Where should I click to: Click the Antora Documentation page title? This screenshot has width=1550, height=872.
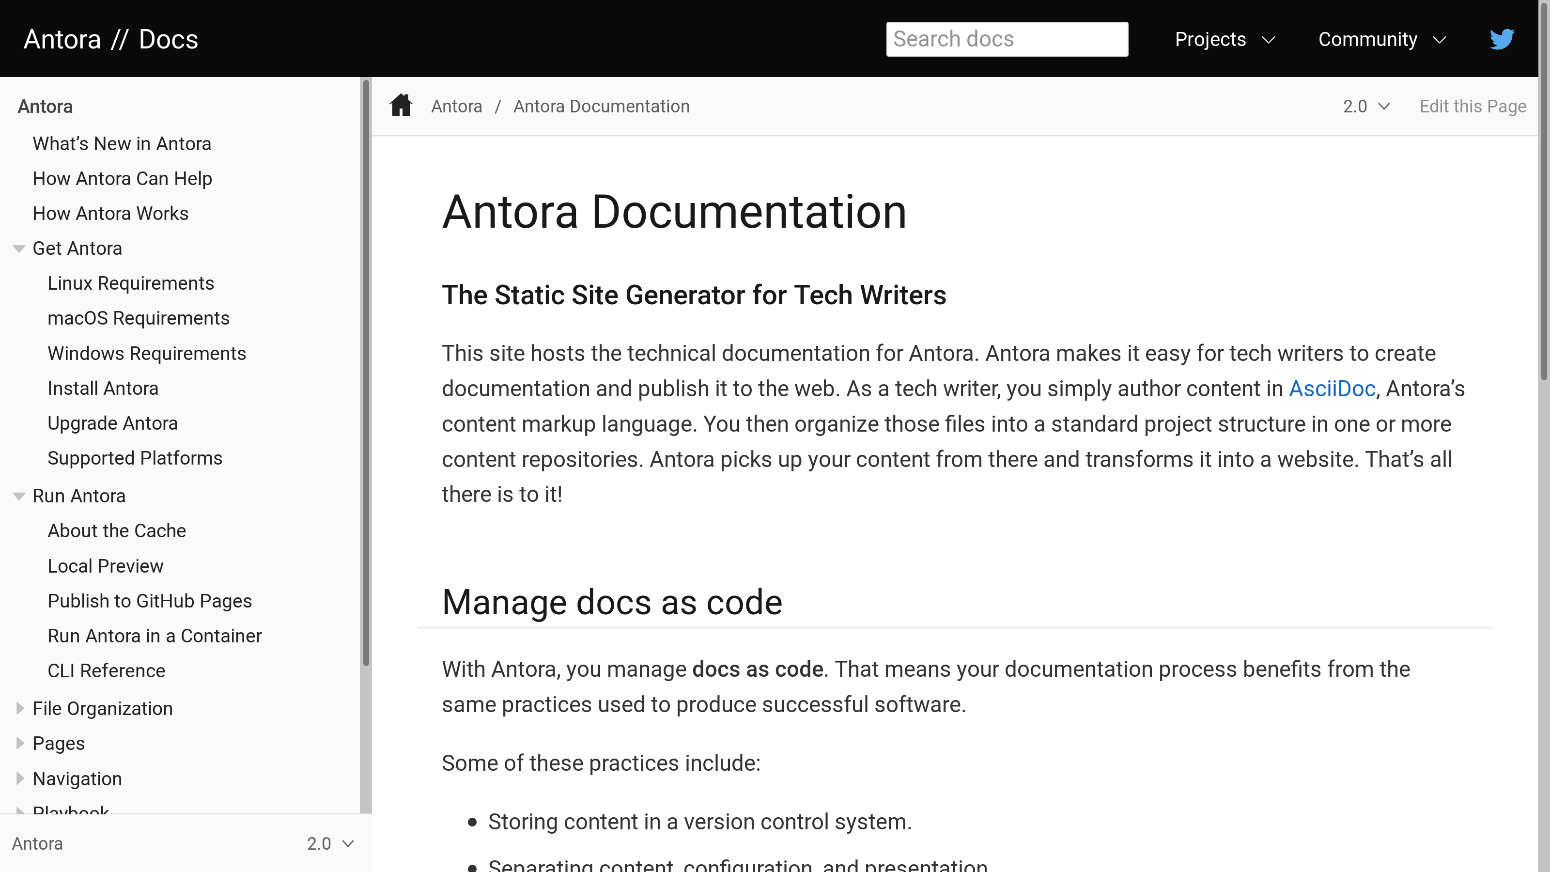point(674,212)
